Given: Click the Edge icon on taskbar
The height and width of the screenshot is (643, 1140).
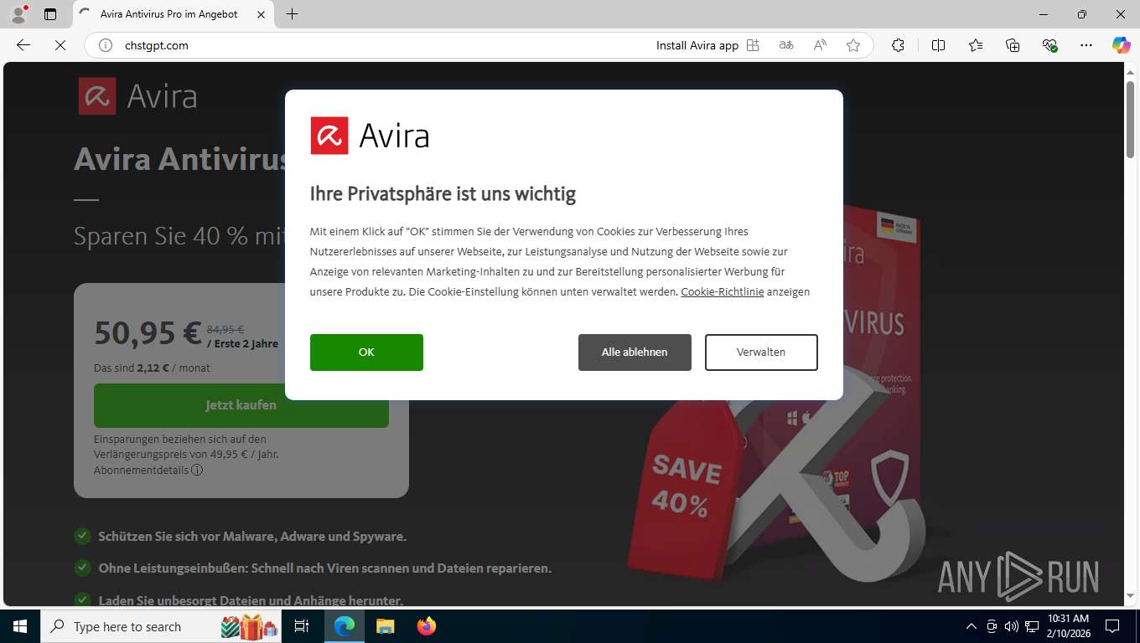Looking at the screenshot, I should click(x=344, y=626).
